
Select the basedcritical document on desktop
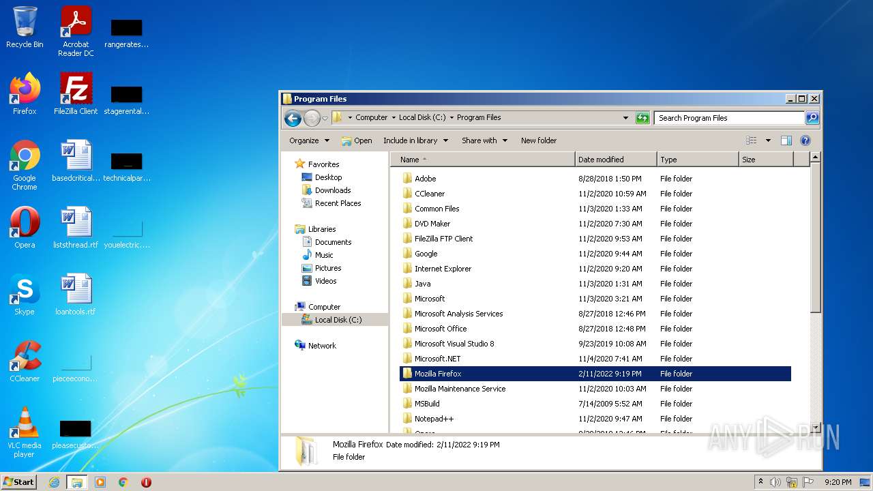coord(76,161)
